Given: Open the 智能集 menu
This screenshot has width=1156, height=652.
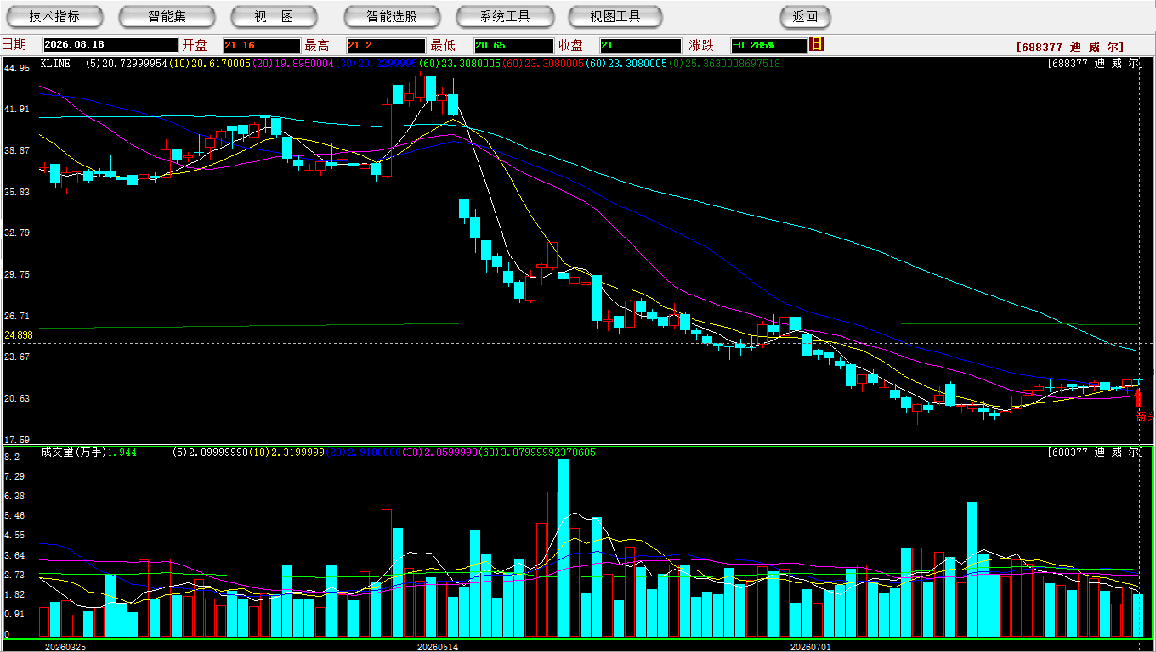Looking at the screenshot, I should [x=167, y=17].
